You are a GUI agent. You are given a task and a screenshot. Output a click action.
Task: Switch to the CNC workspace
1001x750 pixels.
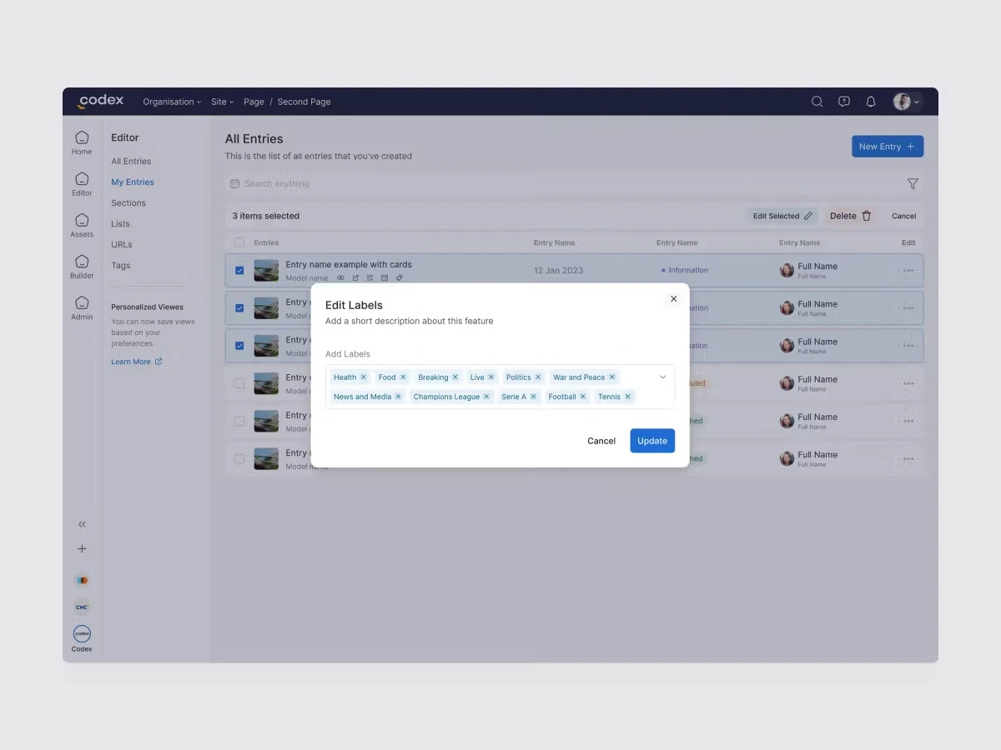pos(82,607)
